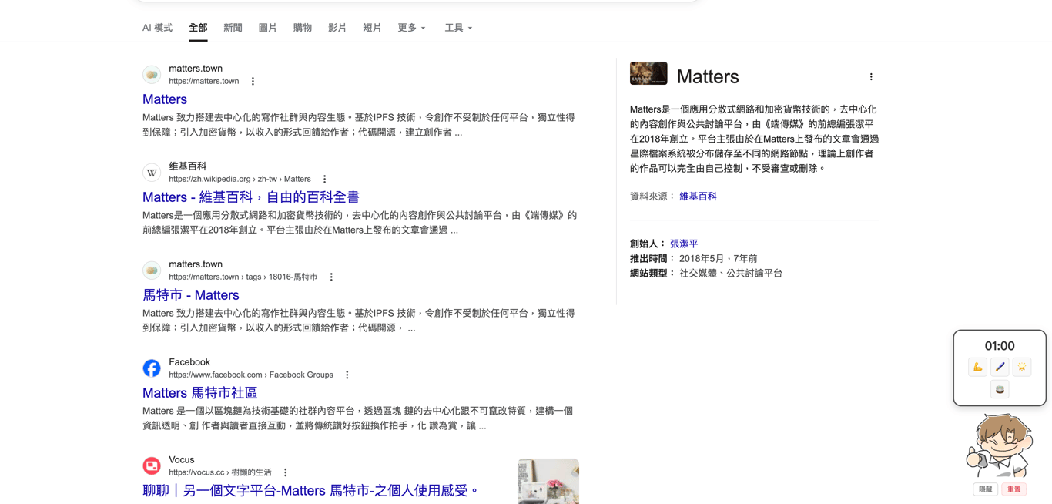Click the matters.town › tags › 18016-馬特市 URL

pyautogui.click(x=243, y=277)
